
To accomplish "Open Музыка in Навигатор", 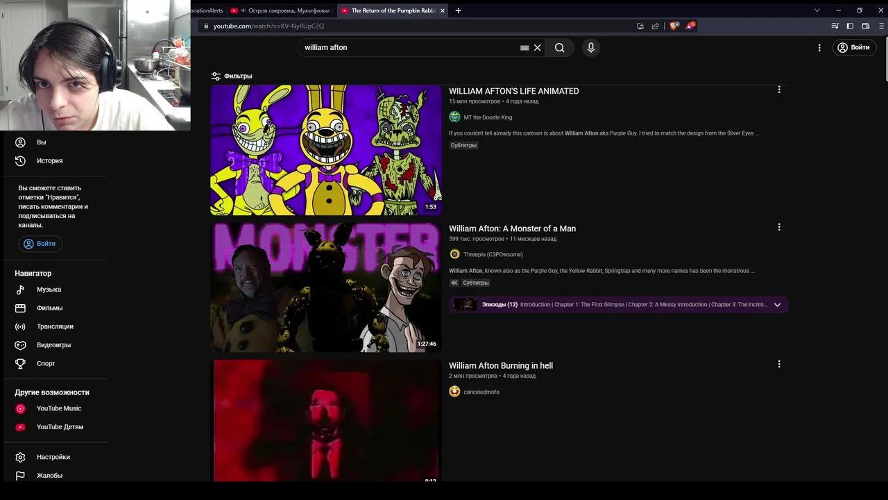I will pyautogui.click(x=55, y=289).
